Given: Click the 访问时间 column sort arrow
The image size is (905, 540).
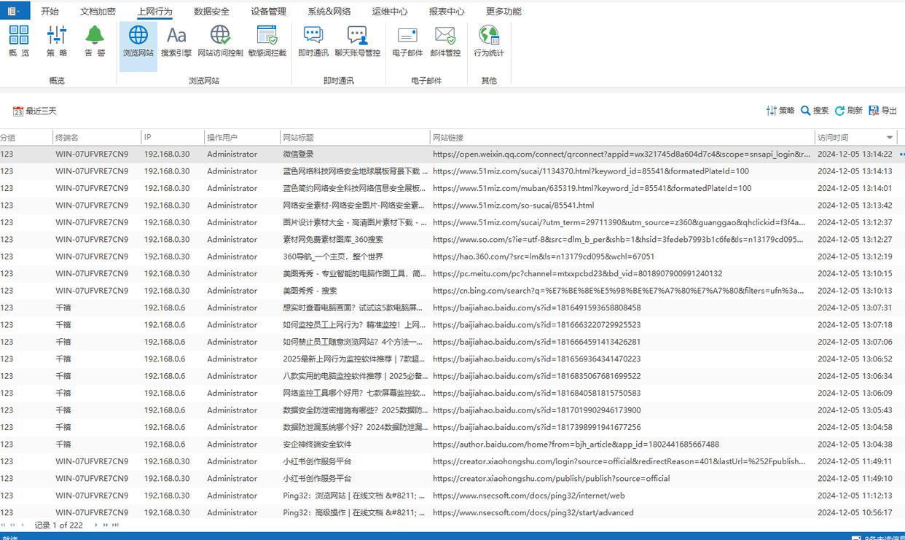Looking at the screenshot, I should [890, 138].
